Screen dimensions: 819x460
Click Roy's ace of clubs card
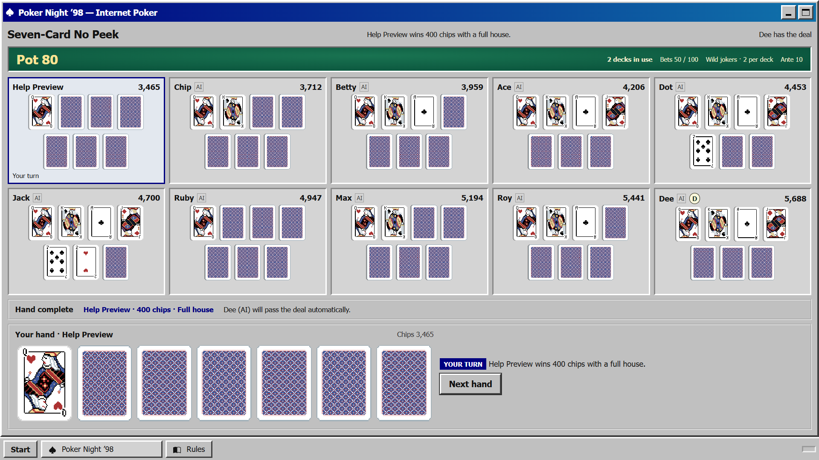click(x=586, y=223)
